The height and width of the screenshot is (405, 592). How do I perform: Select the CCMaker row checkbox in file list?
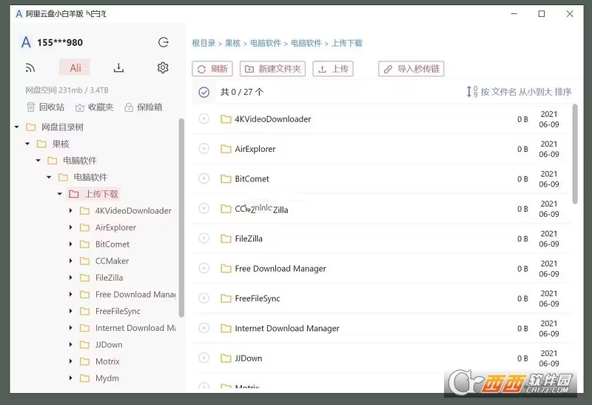pyautogui.click(x=204, y=209)
